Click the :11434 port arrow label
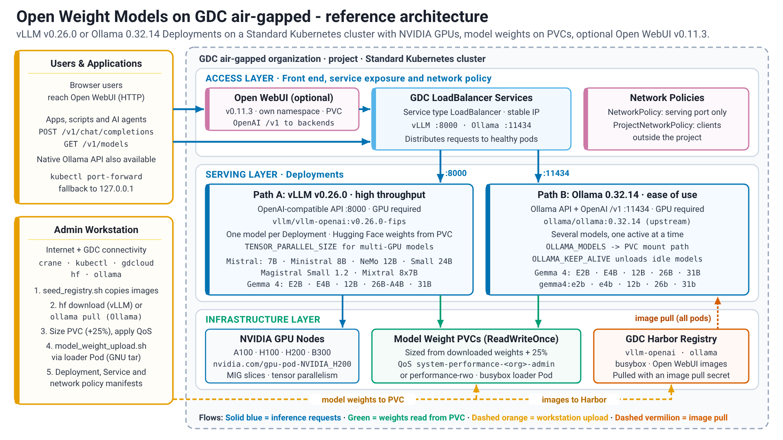 pyautogui.click(x=556, y=173)
